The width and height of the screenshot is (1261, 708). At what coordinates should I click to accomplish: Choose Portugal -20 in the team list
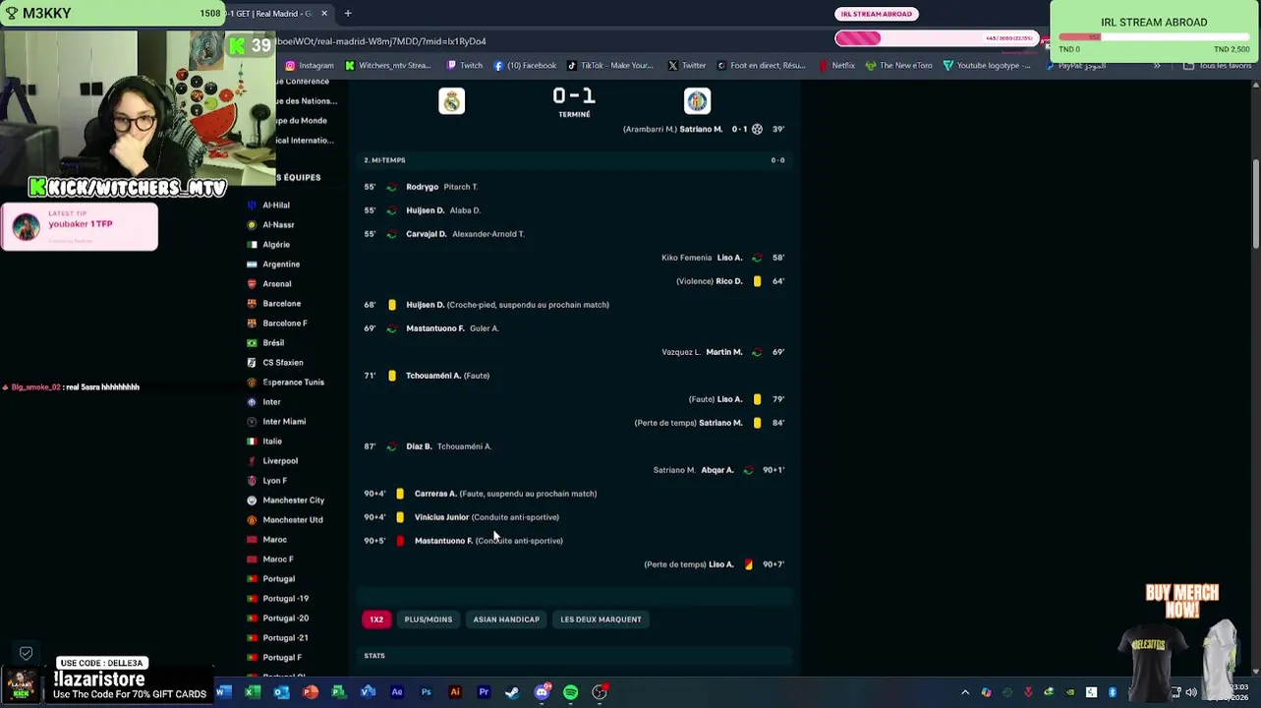click(x=285, y=619)
